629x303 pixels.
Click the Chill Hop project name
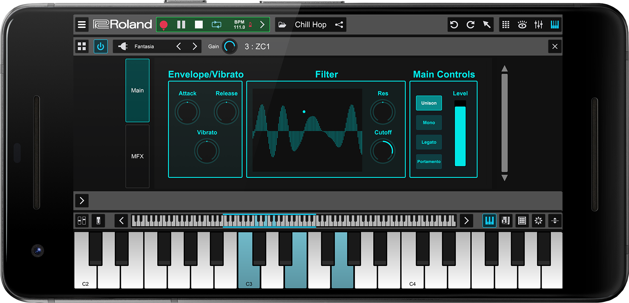point(311,25)
